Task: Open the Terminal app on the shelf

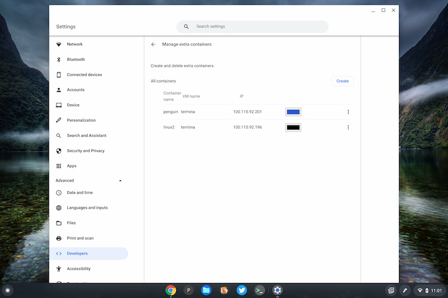Action: coord(259,290)
